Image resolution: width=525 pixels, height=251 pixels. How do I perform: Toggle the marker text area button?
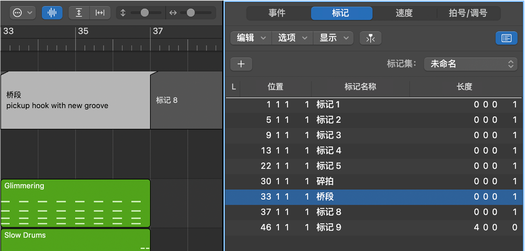pos(507,38)
